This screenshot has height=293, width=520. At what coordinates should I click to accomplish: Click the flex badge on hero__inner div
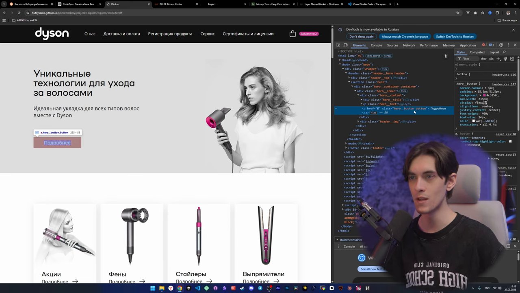tap(403, 91)
